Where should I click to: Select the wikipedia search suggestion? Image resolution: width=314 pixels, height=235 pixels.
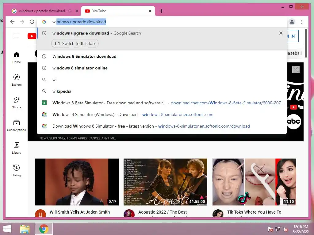point(162,91)
